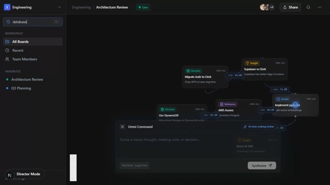Select the Implement pgvector card title
This screenshot has height=185, width=330.
[x=287, y=105]
